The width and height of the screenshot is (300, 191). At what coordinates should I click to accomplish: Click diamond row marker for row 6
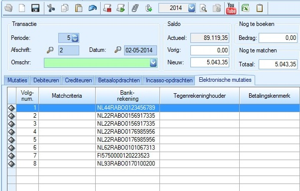(x=11, y=148)
